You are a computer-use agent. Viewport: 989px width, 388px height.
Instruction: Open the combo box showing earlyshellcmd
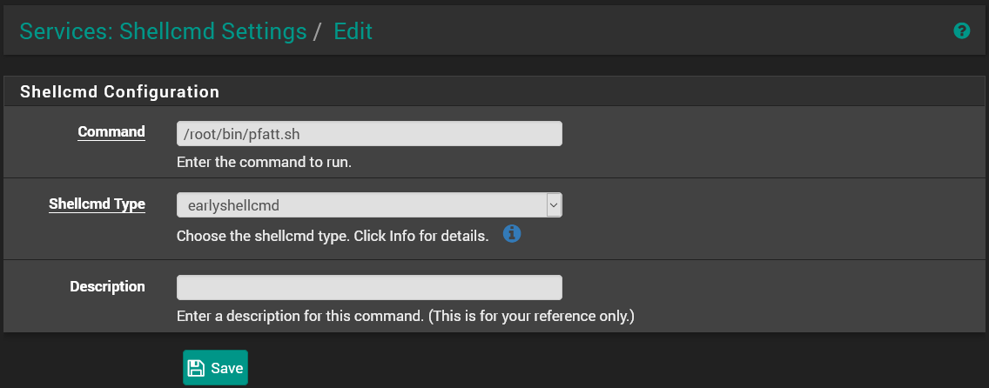pyautogui.click(x=360, y=205)
